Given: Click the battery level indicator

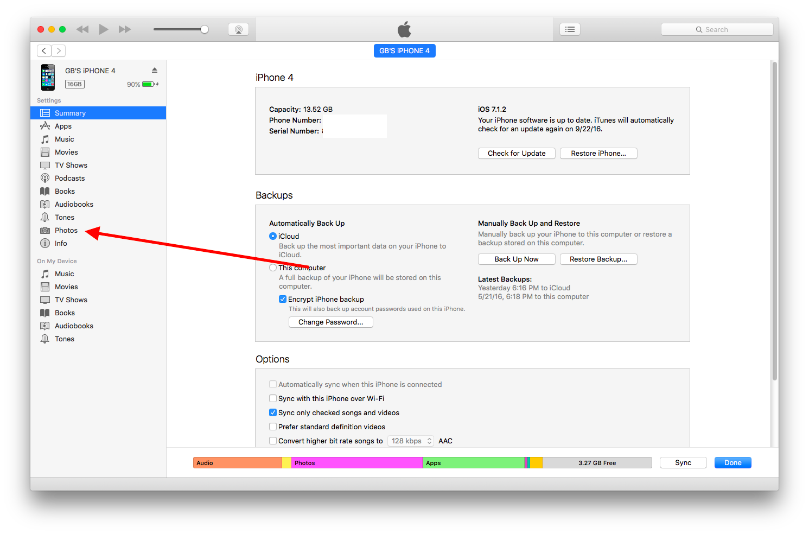Looking at the screenshot, I should click(148, 84).
